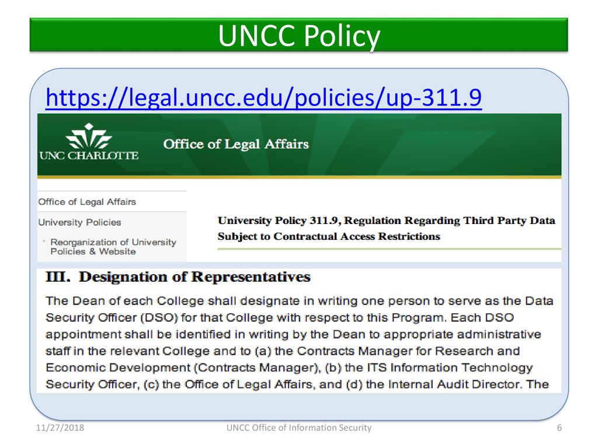Open Office of Legal Affairs sidebar item
Viewport: 598px width, 448px height.
point(87,201)
